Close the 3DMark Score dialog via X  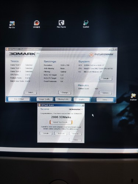click(x=83, y=105)
